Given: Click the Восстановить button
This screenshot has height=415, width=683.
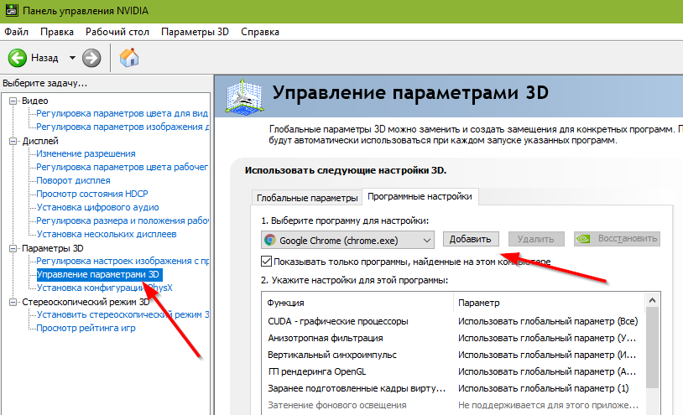Looking at the screenshot, I should click(x=617, y=238).
